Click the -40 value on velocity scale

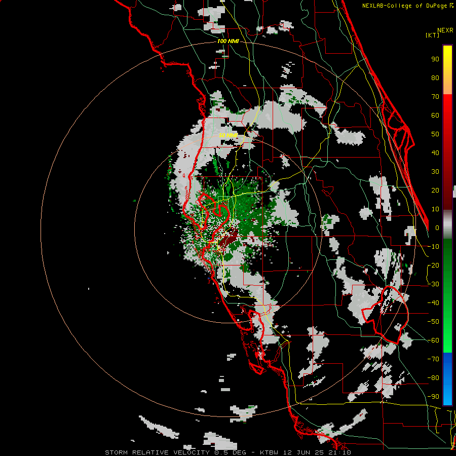(433, 303)
